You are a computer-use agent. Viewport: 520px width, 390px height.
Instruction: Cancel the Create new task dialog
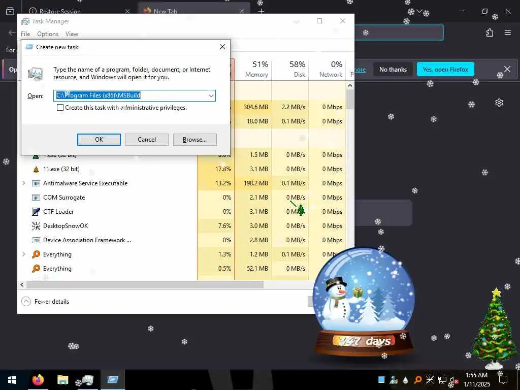147,140
